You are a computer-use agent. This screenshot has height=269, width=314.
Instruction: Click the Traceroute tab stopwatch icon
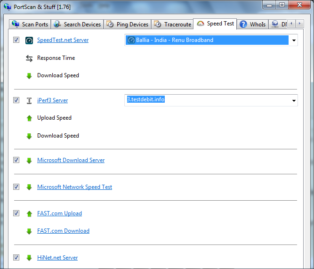(158, 24)
